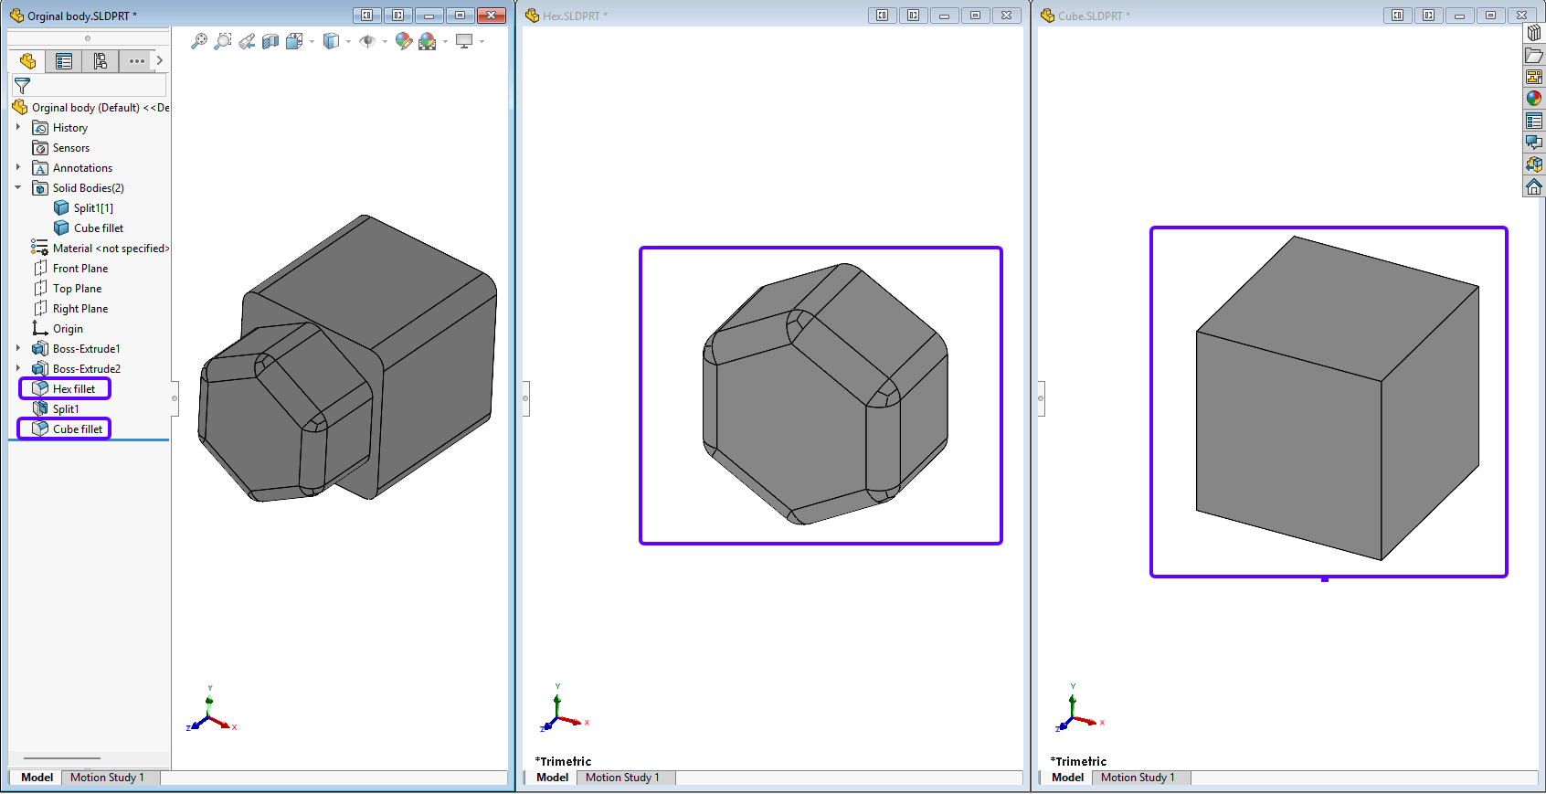
Task: Click the Previous View icon
Action: click(x=247, y=41)
